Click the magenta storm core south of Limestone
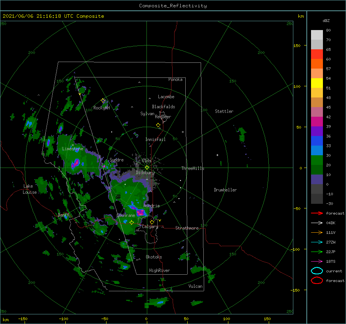Screen dimensions: 346x324 tap(75, 163)
